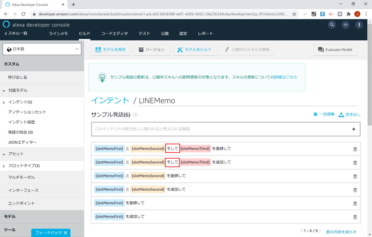
Task: Open the 日本語 language dropdown
Action: [x=42, y=49]
